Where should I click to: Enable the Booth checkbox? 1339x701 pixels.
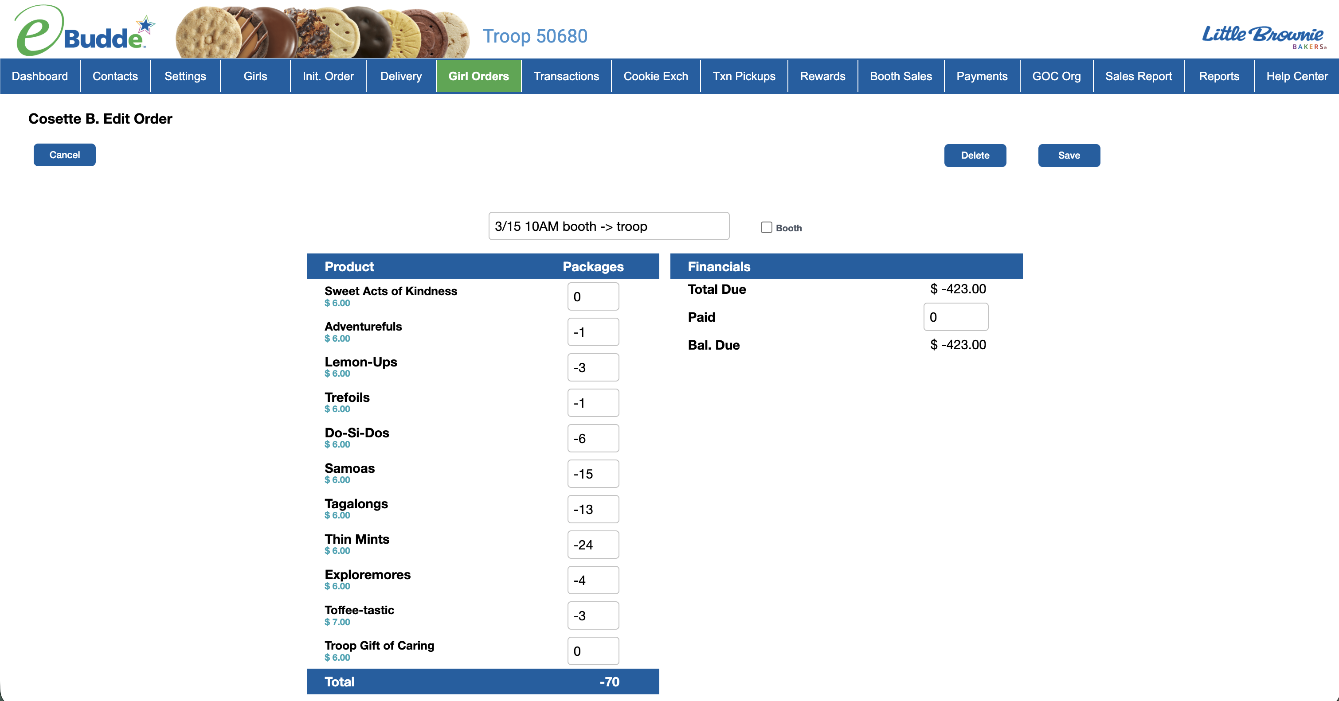[766, 228]
